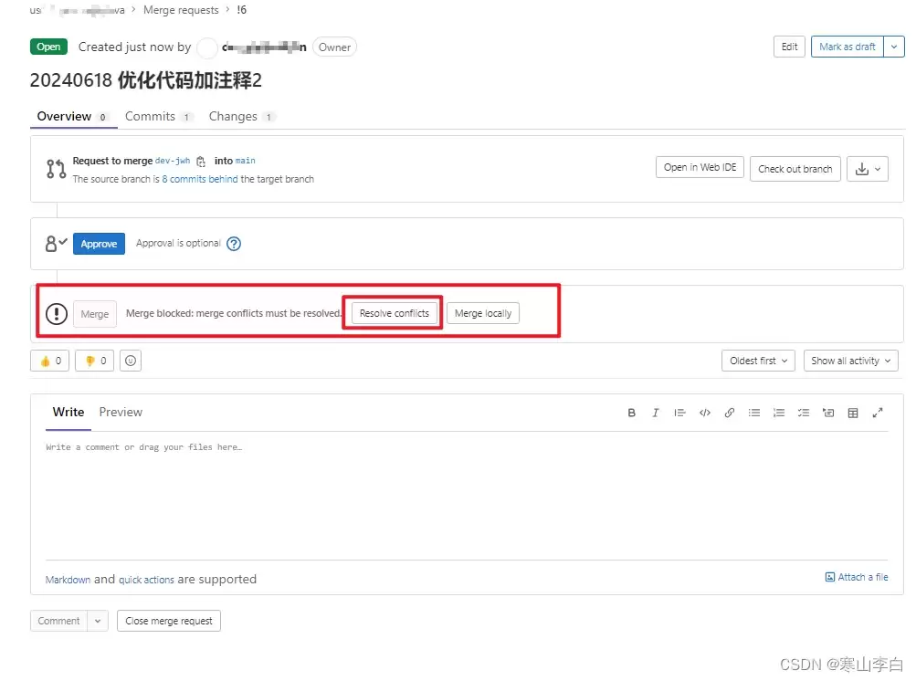The image size is (916, 681).
Task: Click Check out branch
Action: pos(795,169)
